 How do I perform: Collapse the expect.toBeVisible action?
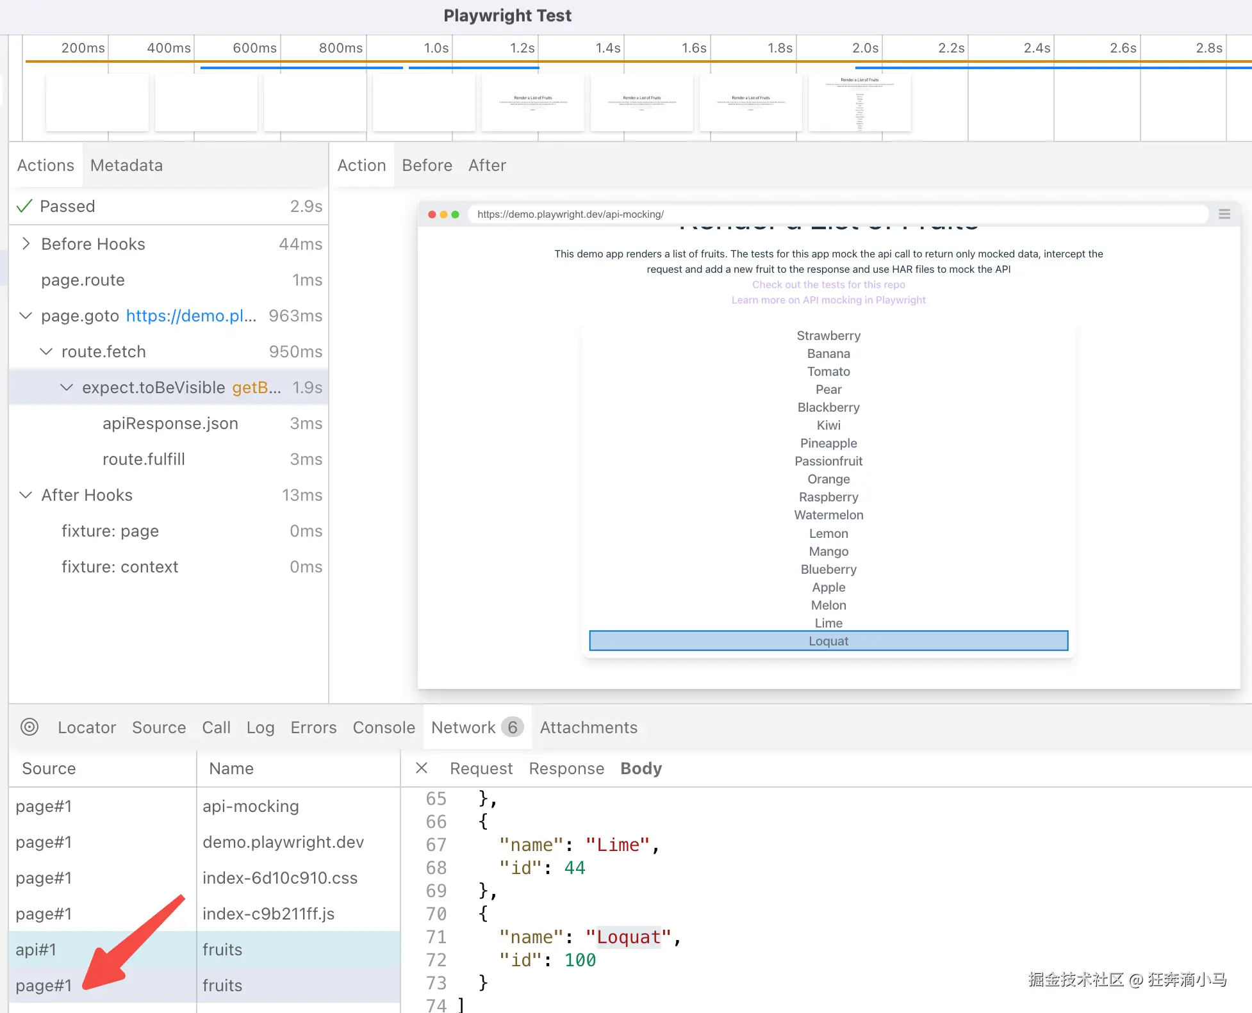(67, 387)
